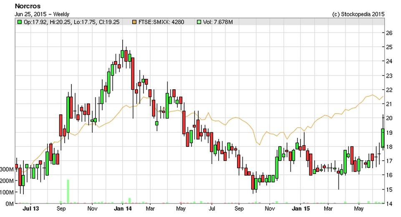The height and width of the screenshot is (217, 401).
Task: Click the 'Nov' label just before Jan 14
Action: click(x=92, y=209)
